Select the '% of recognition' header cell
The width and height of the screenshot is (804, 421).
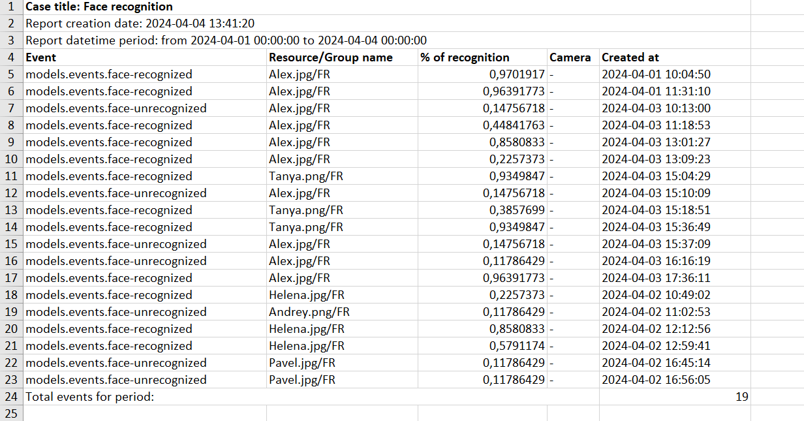(x=465, y=57)
